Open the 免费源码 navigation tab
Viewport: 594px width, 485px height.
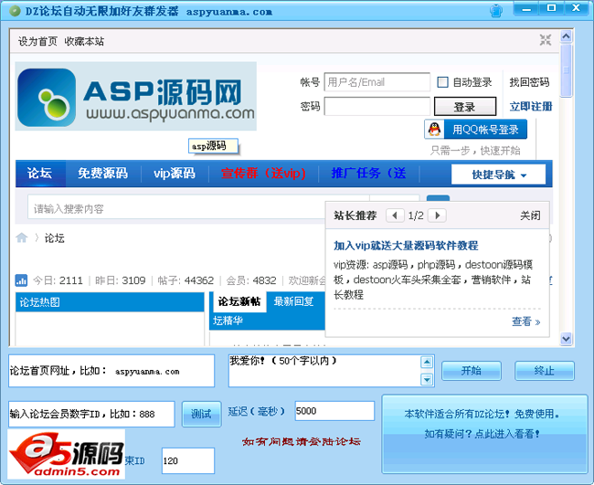point(102,174)
